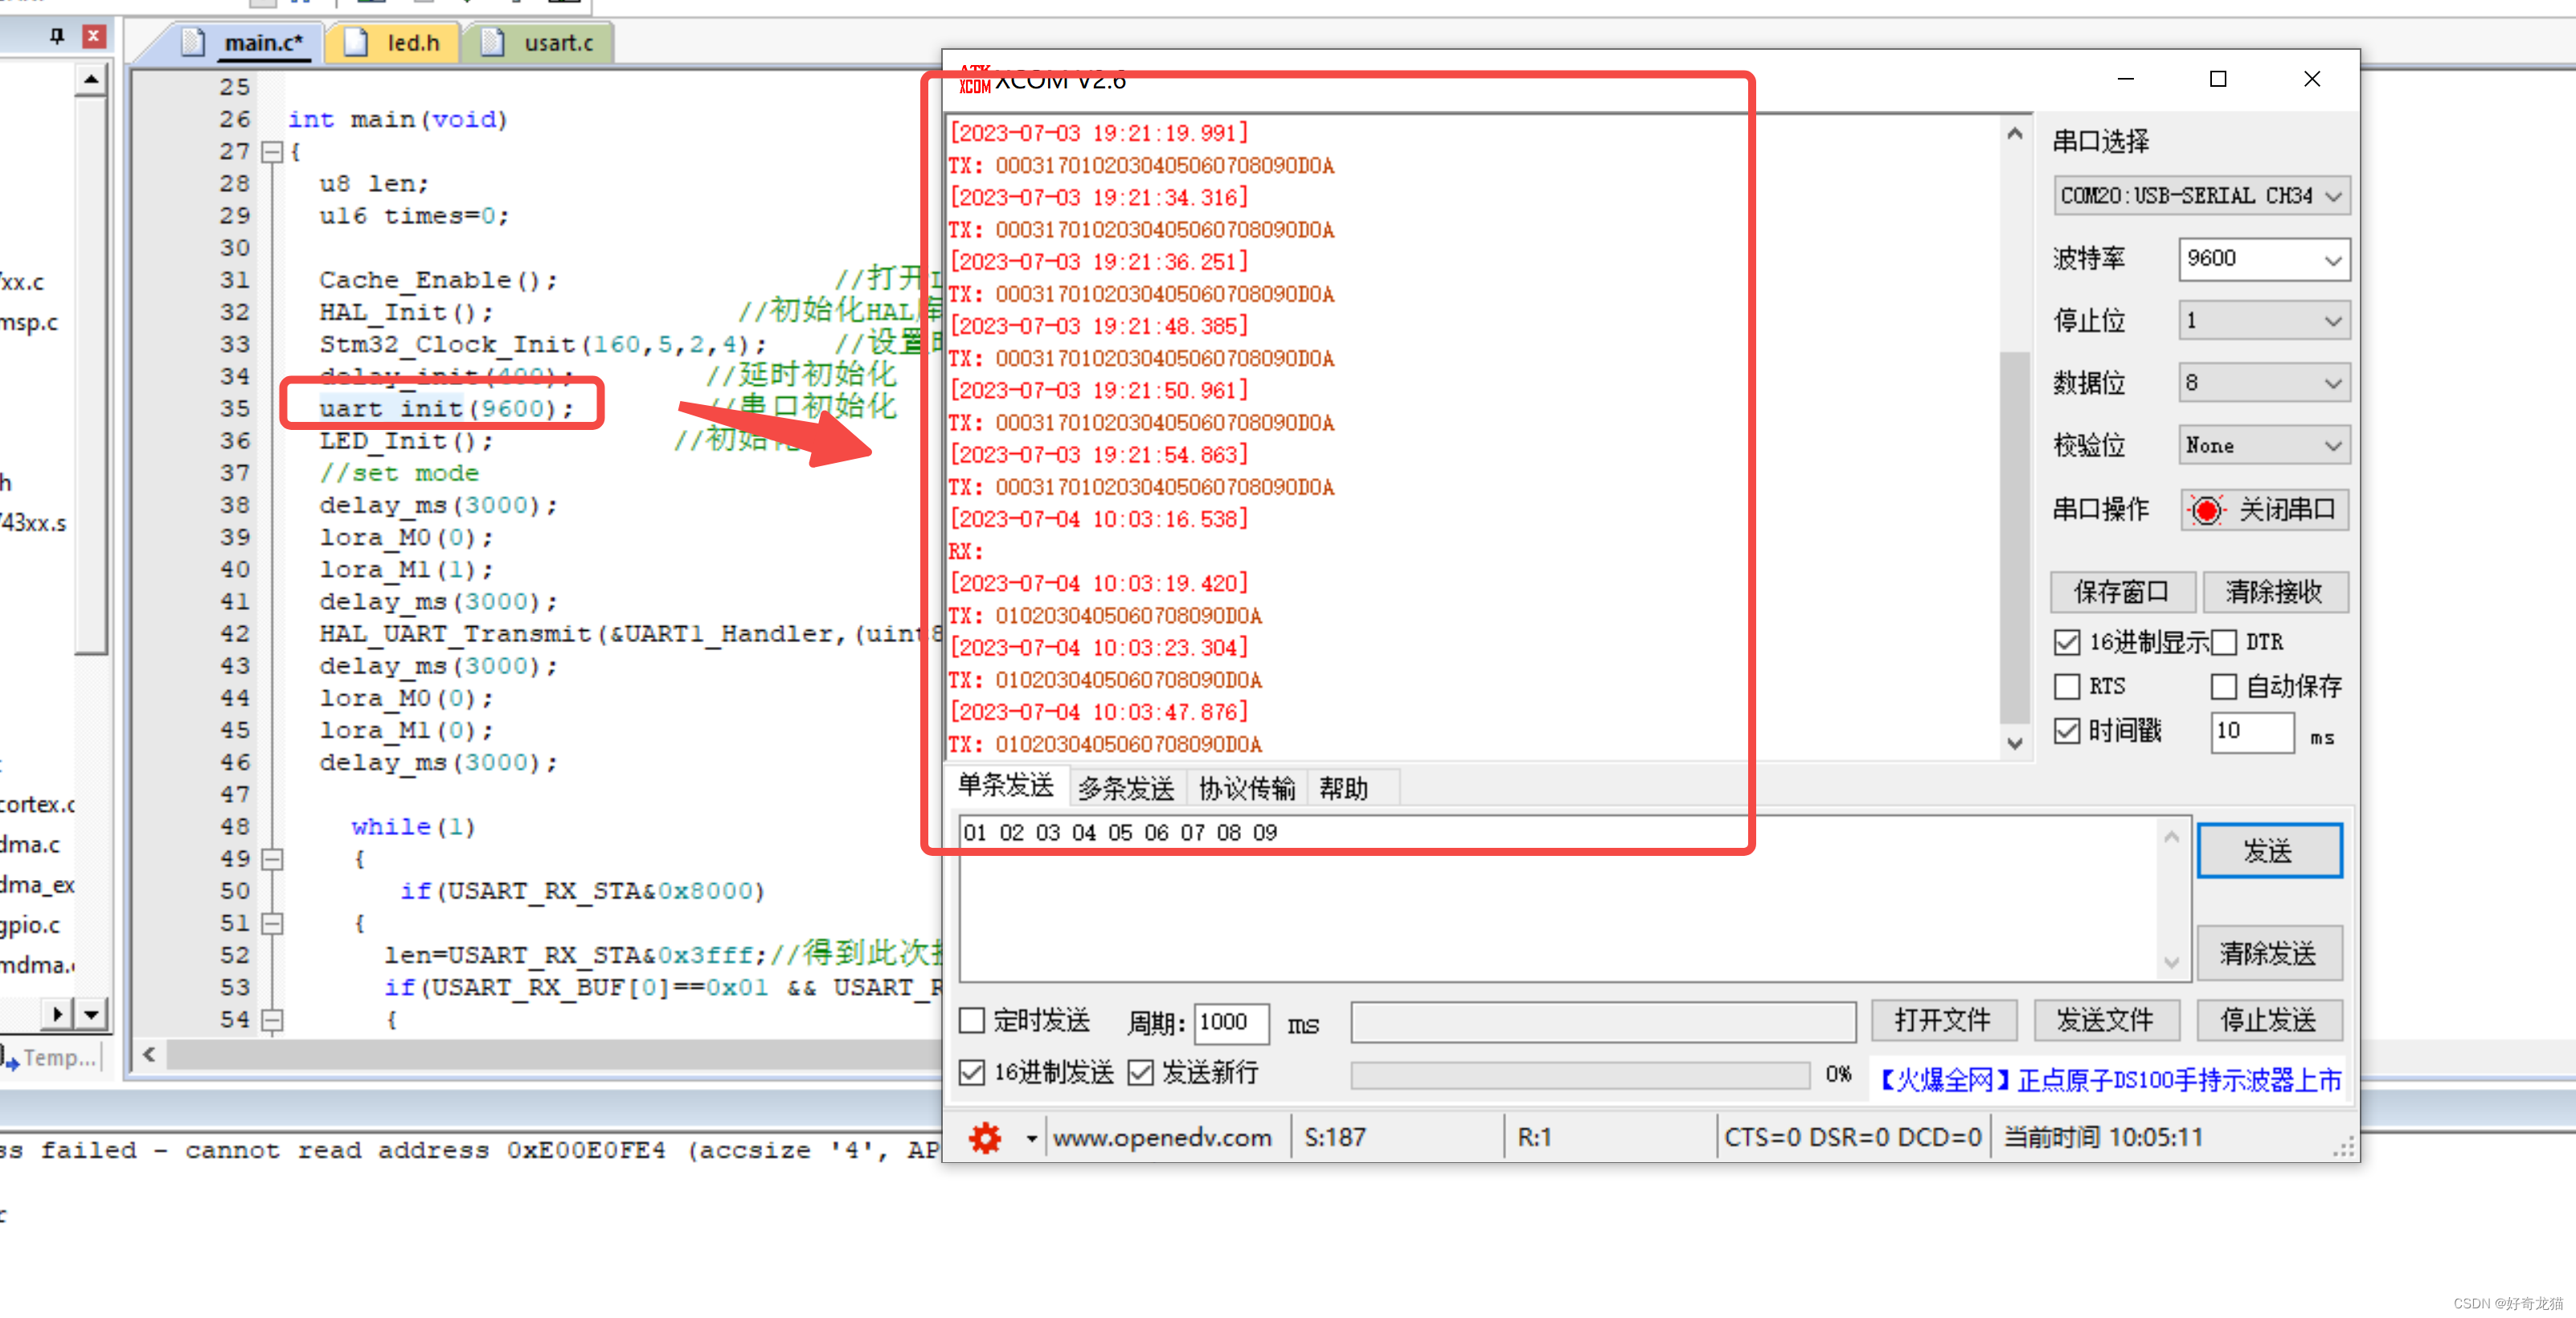Click the scroll-down arrow of the receive area
Viewport: 2576px width, 1318px height.
point(2016,743)
